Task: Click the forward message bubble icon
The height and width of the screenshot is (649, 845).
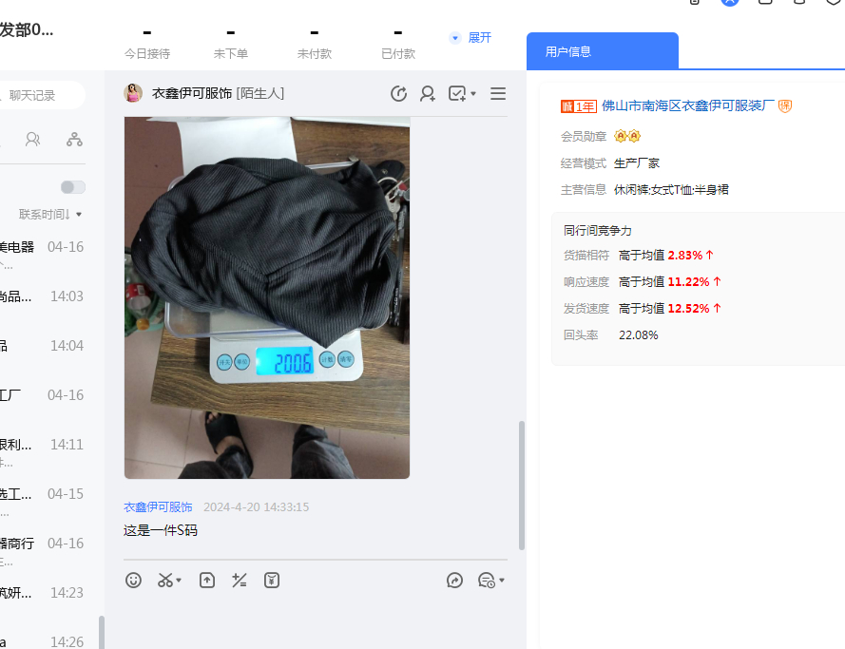Action: 455,580
